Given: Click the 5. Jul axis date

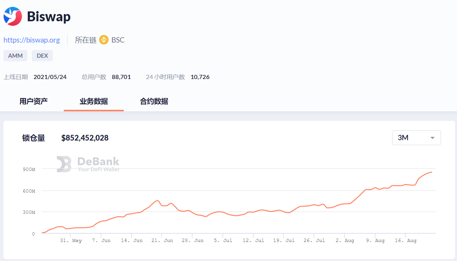Looking at the screenshot, I should point(223,240).
